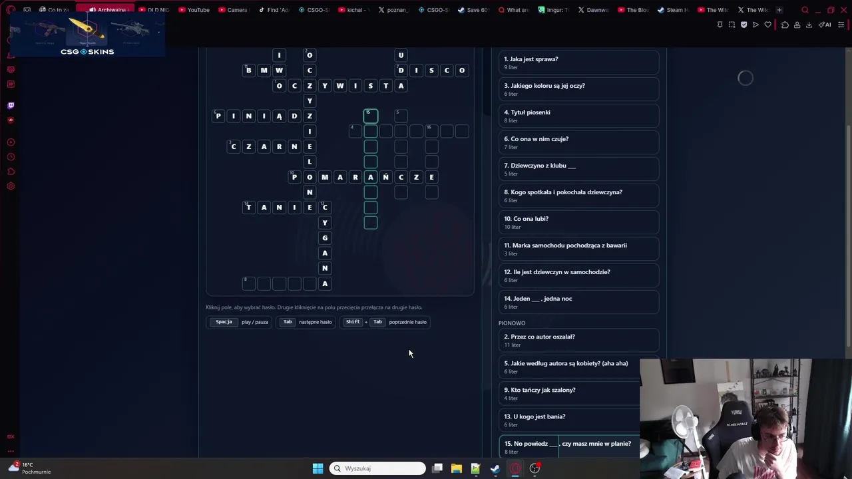Switch to the YouTube tab

(194, 10)
